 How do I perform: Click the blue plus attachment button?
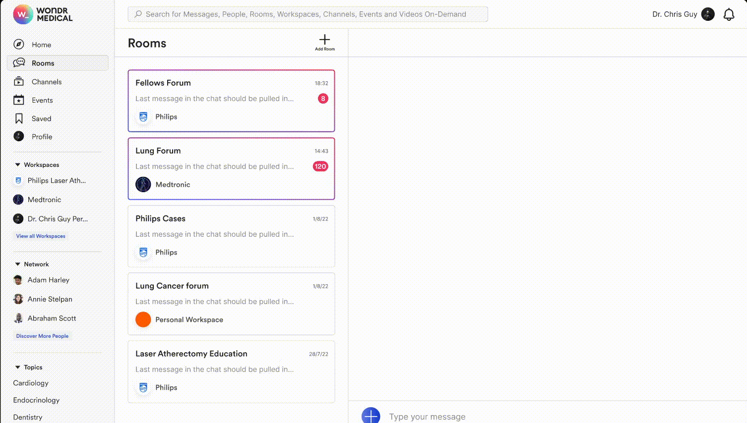point(371,416)
